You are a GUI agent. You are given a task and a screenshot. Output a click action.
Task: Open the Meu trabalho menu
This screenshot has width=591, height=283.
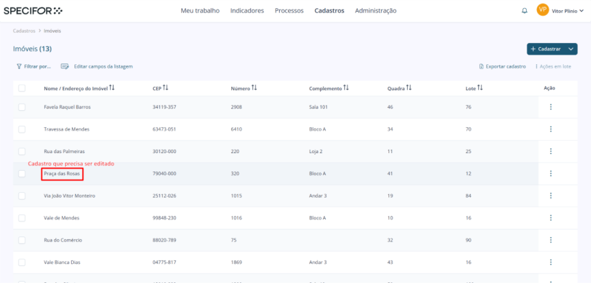200,11
